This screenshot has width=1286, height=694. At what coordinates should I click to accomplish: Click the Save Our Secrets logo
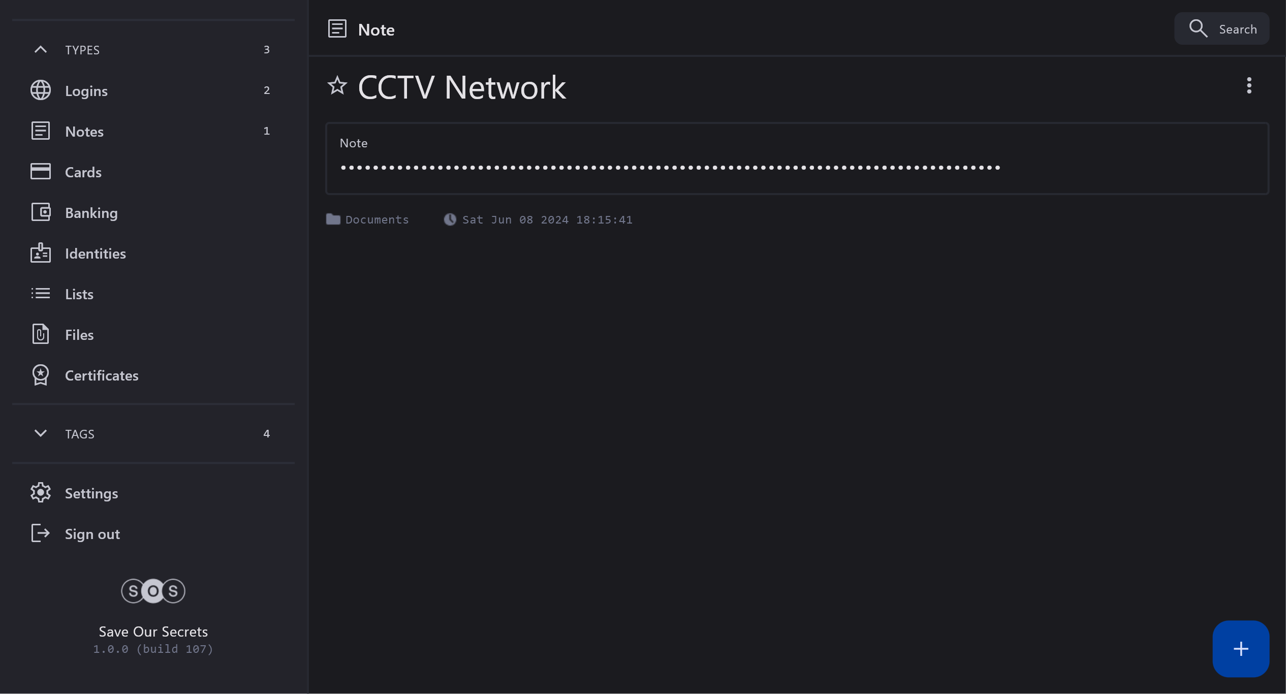pos(153,591)
